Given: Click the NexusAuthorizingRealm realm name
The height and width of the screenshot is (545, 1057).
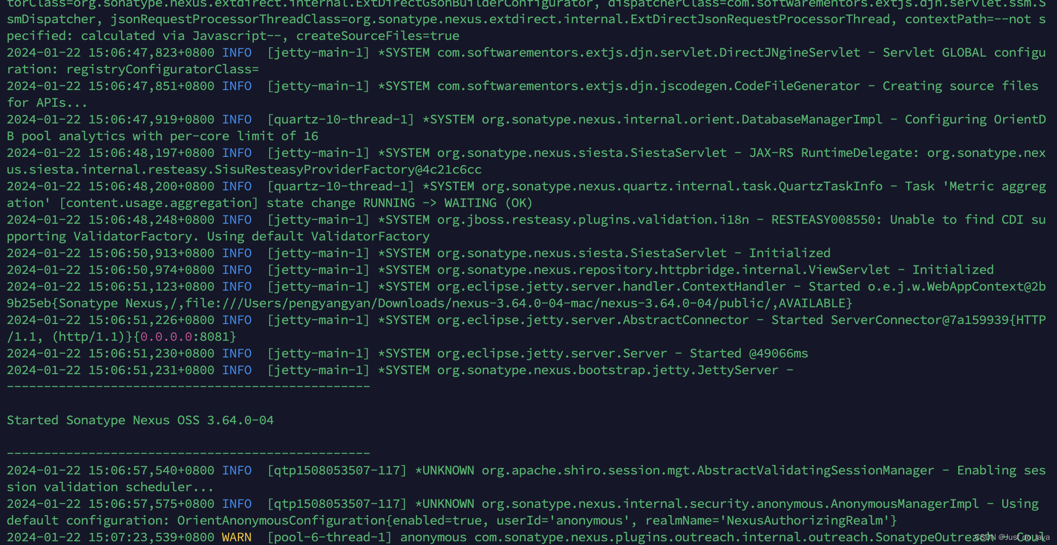Looking at the screenshot, I should click(x=816, y=520).
